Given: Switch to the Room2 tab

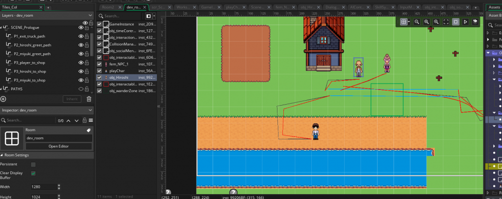Looking at the screenshot, I should [108, 8].
